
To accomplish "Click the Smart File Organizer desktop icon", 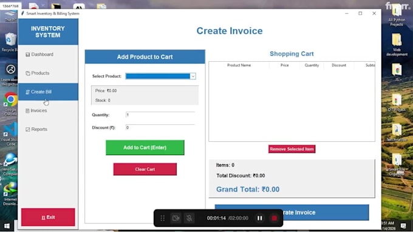I will click(397, 165).
